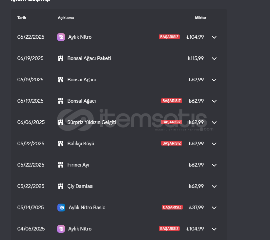Click the shop icon beside Balıkçı Köyü
Image resolution: width=270 pixels, height=240 pixels.
coord(61,144)
